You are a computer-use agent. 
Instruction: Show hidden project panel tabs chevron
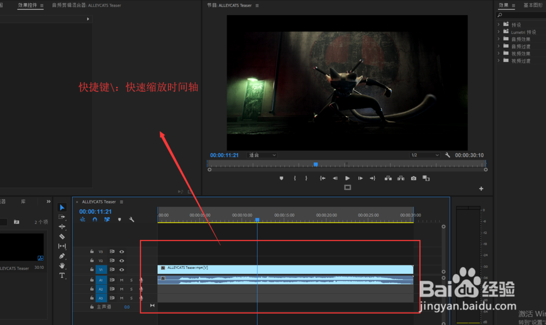49,202
